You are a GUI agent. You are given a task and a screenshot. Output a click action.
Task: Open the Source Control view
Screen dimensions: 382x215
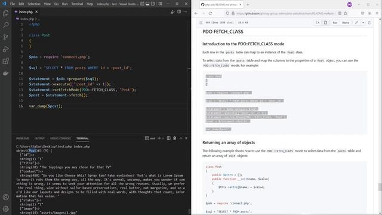point(5,37)
